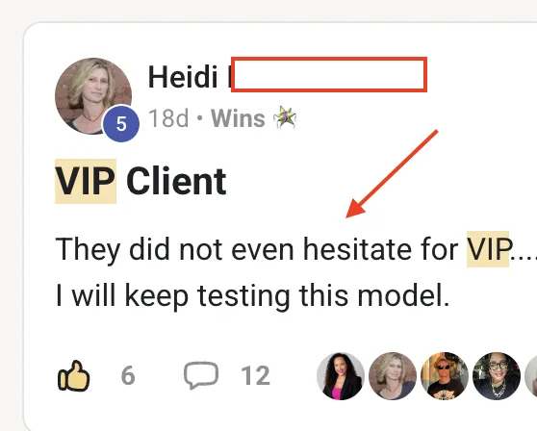
Task: Click the author name Heidi
Action: [x=183, y=77]
